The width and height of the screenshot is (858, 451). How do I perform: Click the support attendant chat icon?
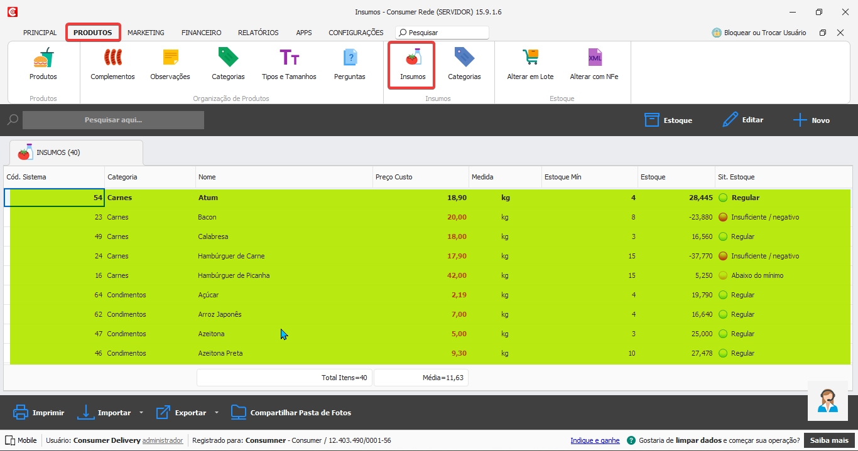click(x=827, y=400)
